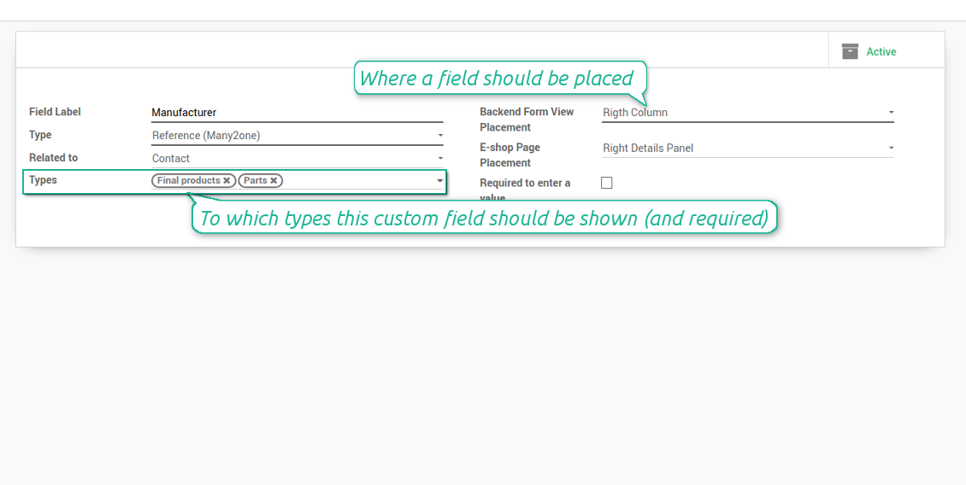Screen dimensions: 966x485
Task: Click the Rigth Column placement value
Action: click(x=635, y=113)
